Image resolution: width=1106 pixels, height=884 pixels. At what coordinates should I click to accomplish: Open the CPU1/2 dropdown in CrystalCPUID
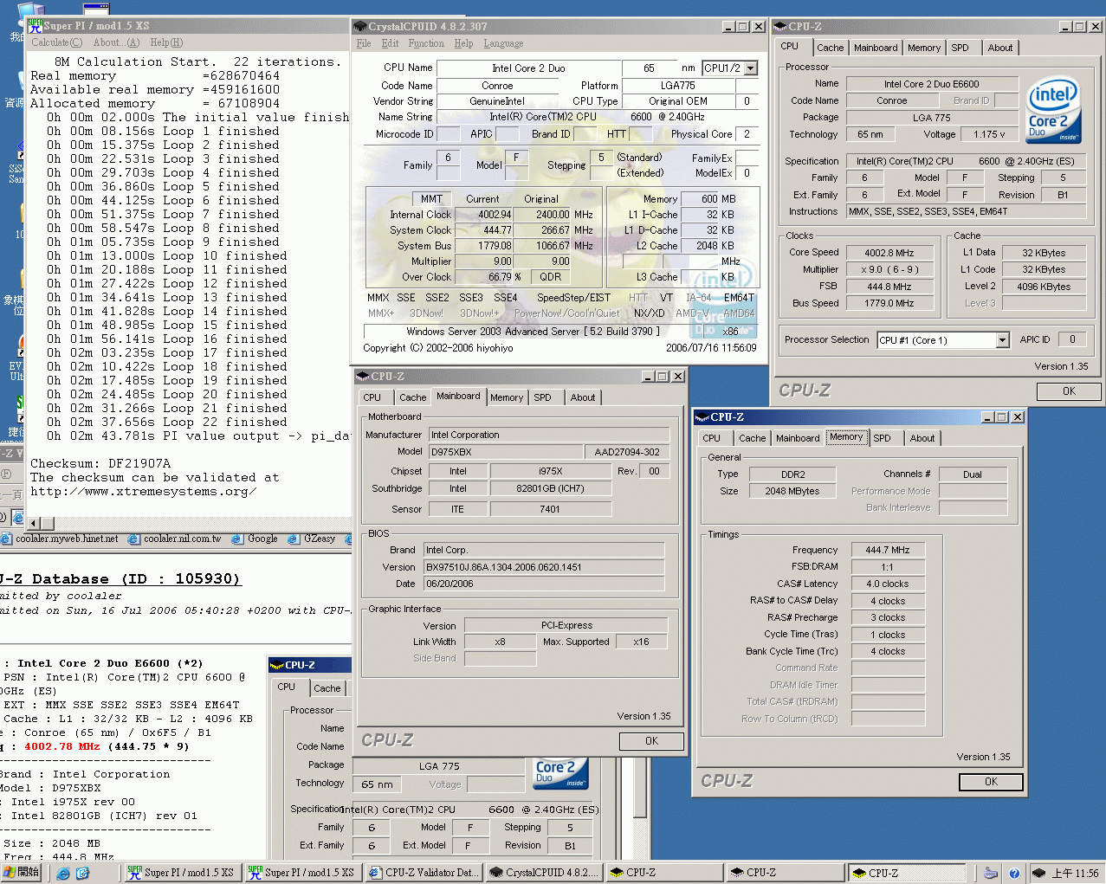(x=750, y=68)
